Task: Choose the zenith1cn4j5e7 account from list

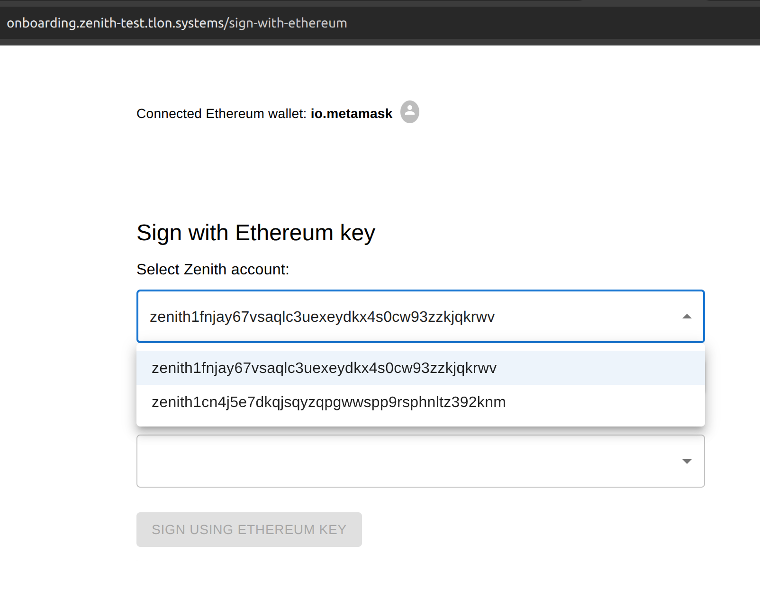Action: coord(328,402)
